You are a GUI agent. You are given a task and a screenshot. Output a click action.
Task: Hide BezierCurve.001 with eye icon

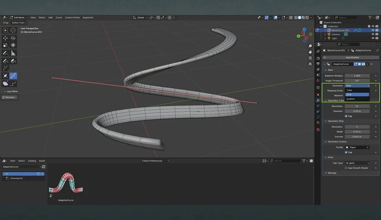tap(373, 30)
